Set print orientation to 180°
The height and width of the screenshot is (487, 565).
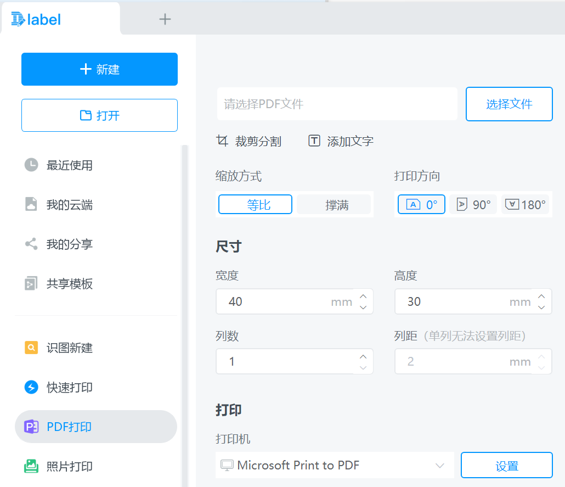(525, 204)
